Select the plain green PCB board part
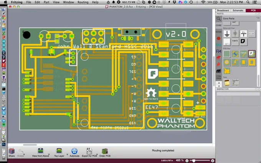The height and width of the screenshot is (163, 261). pyautogui.click(x=227, y=54)
